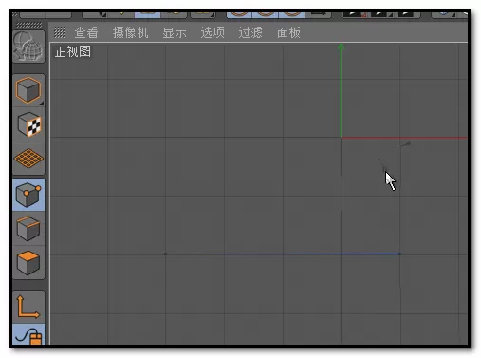Click the 正视图 viewport label
481x358 pixels.
[x=73, y=51]
